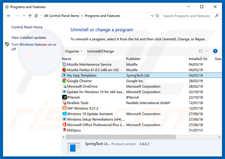
Task: Open Turn Windows features on or off
Action: 34,47
